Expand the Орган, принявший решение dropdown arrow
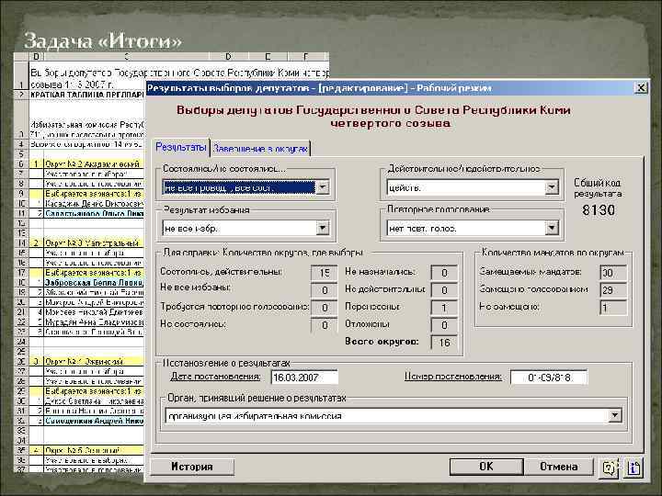Viewport: 662px width, 496px height. (x=615, y=415)
